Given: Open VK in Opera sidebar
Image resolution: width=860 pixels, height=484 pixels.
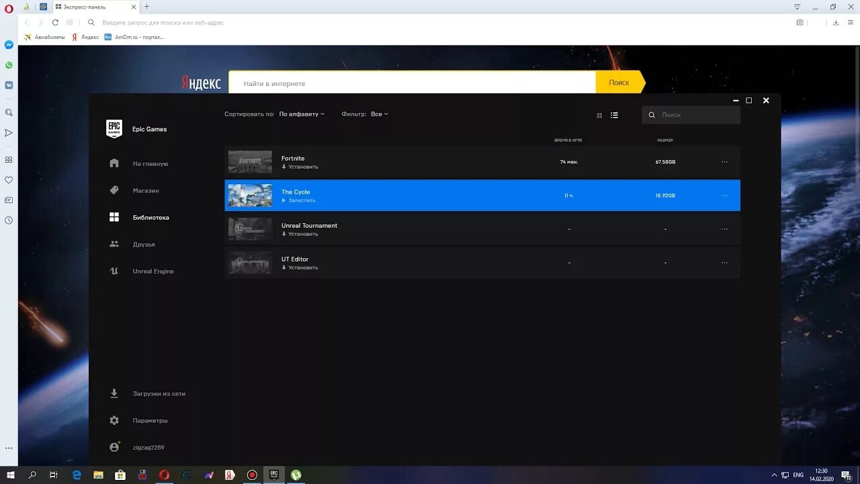Looking at the screenshot, I should click(9, 85).
